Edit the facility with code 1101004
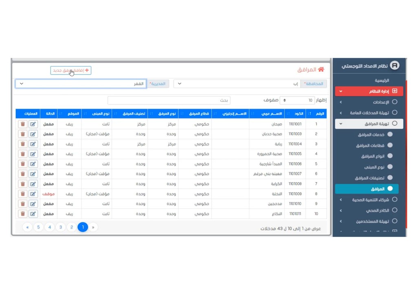Screen dimensions: 417x295 pyautogui.click(x=33, y=144)
